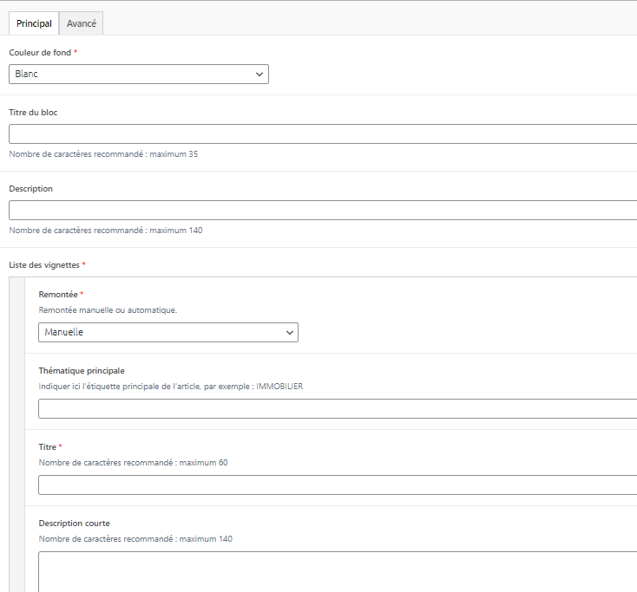Expand the Remontée dropdown set to Manuelle

[x=168, y=332]
